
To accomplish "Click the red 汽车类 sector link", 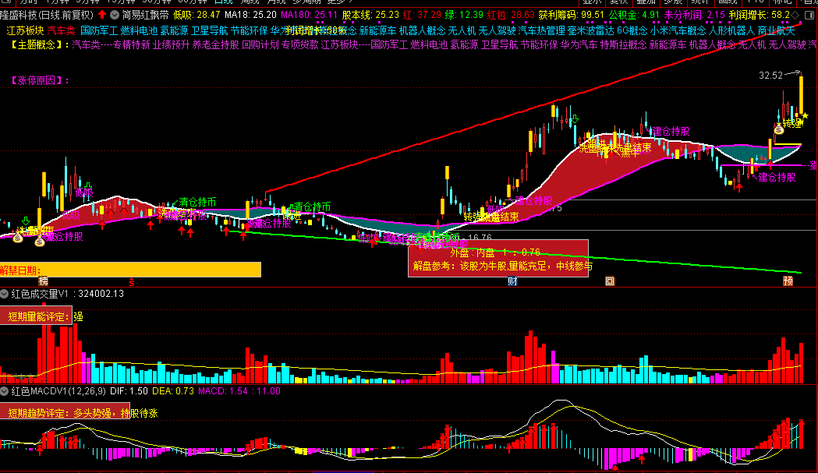I will (62, 30).
